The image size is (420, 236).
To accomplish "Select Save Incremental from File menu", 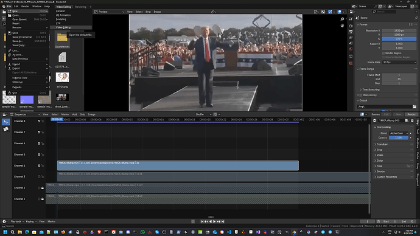I will (27, 37).
